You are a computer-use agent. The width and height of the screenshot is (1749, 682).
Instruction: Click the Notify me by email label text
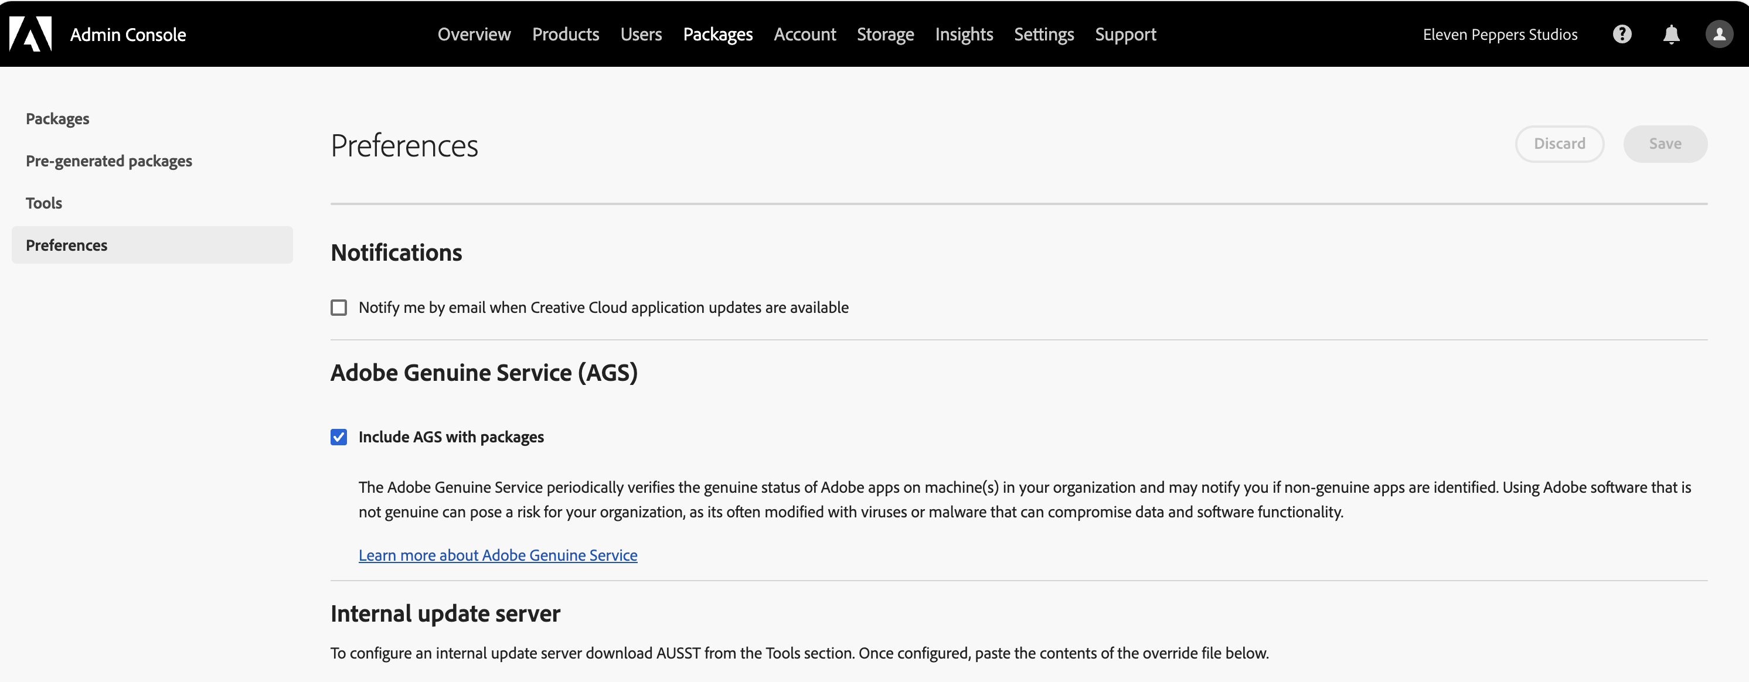tap(604, 308)
